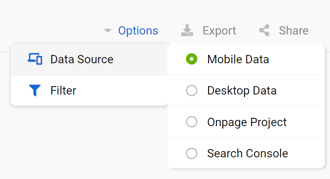Click the Data Source devices icon
Screen dimensions: 330x179
pos(35,59)
